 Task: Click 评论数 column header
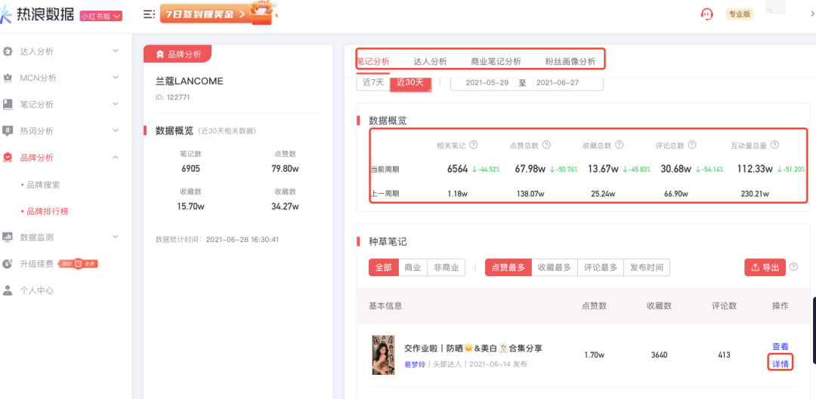click(724, 306)
